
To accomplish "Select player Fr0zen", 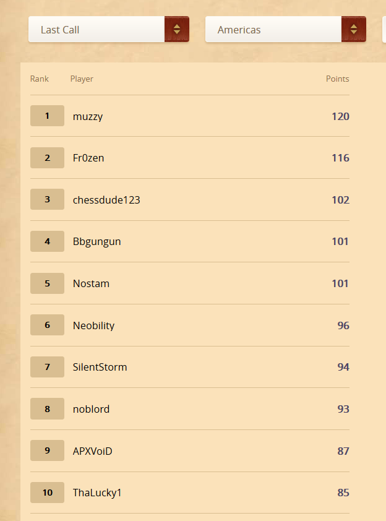I will (88, 158).
